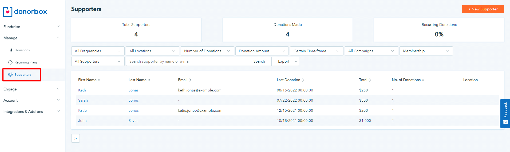
Task: Go to next page of supporters
Action: point(76,138)
